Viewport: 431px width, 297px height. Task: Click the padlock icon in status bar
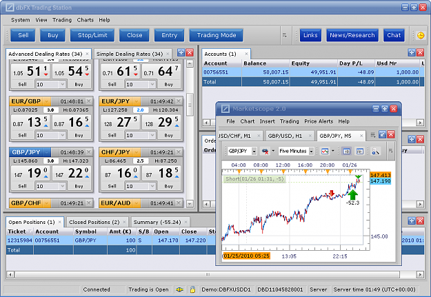pyautogui.click(x=192, y=289)
